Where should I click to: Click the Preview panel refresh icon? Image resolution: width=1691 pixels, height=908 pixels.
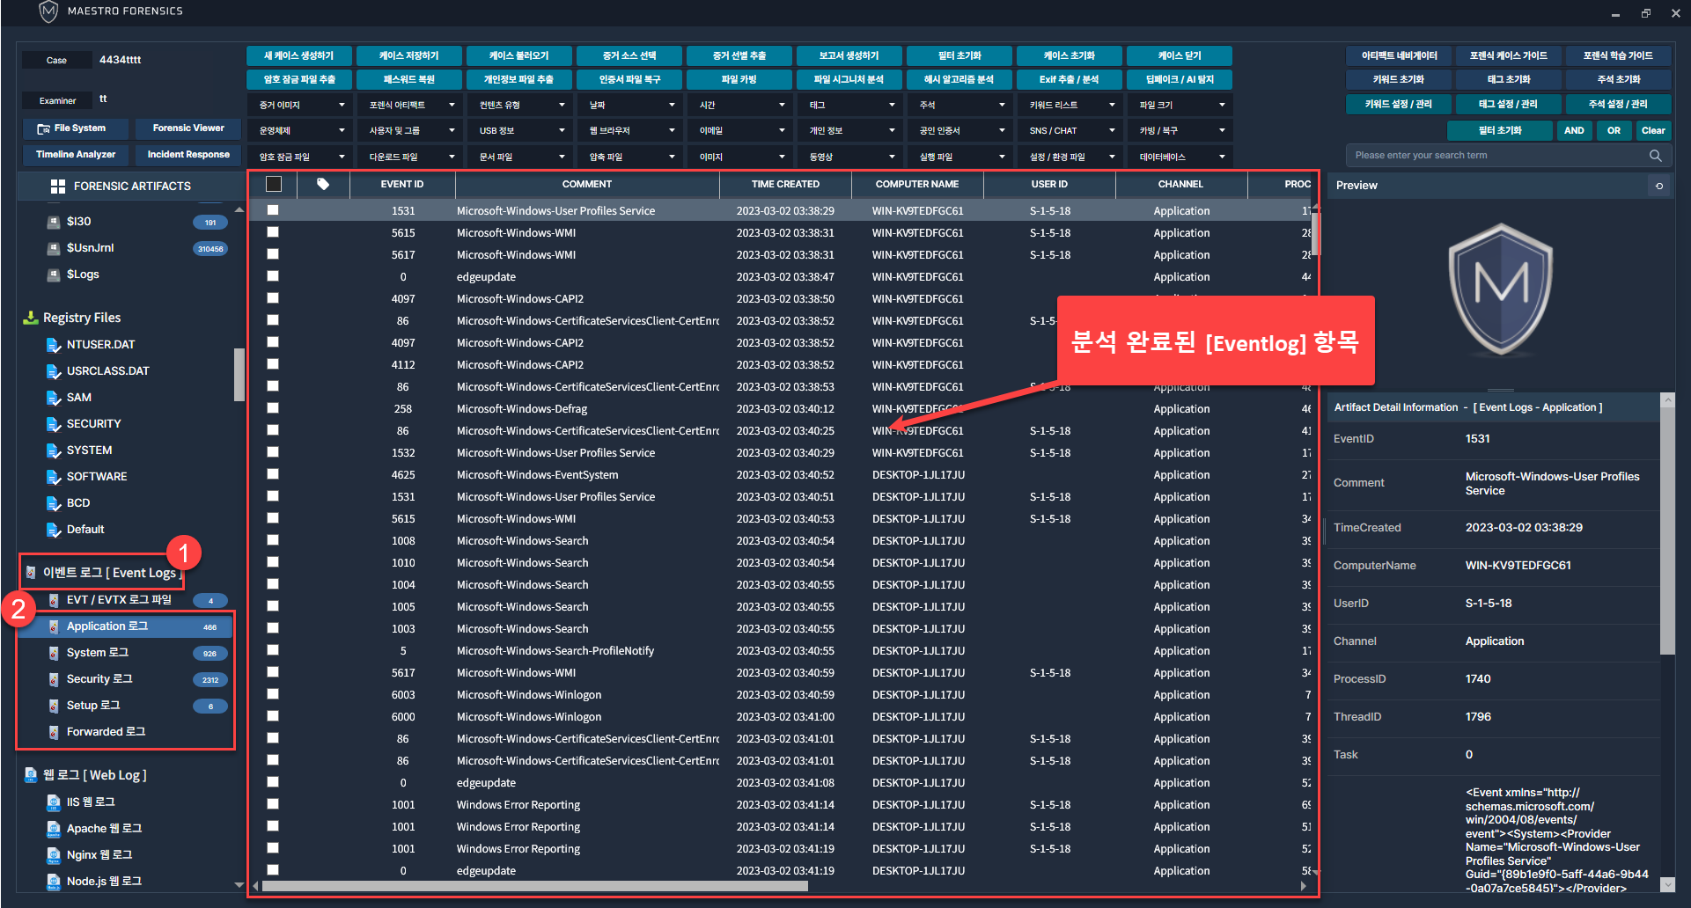coord(1659,186)
